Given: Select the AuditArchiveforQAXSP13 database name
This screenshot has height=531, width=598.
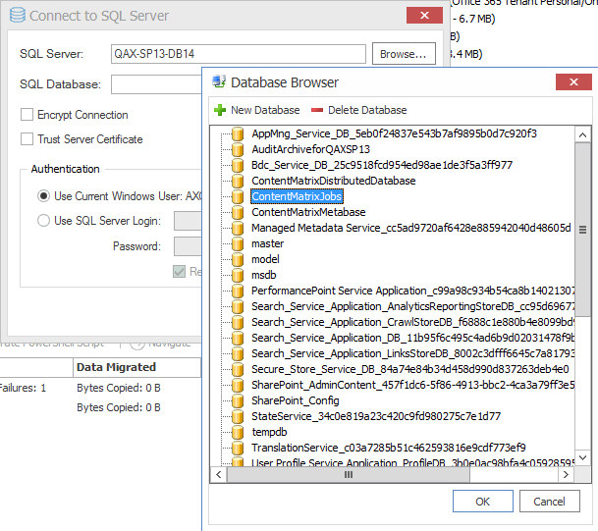Looking at the screenshot, I should (x=311, y=149).
